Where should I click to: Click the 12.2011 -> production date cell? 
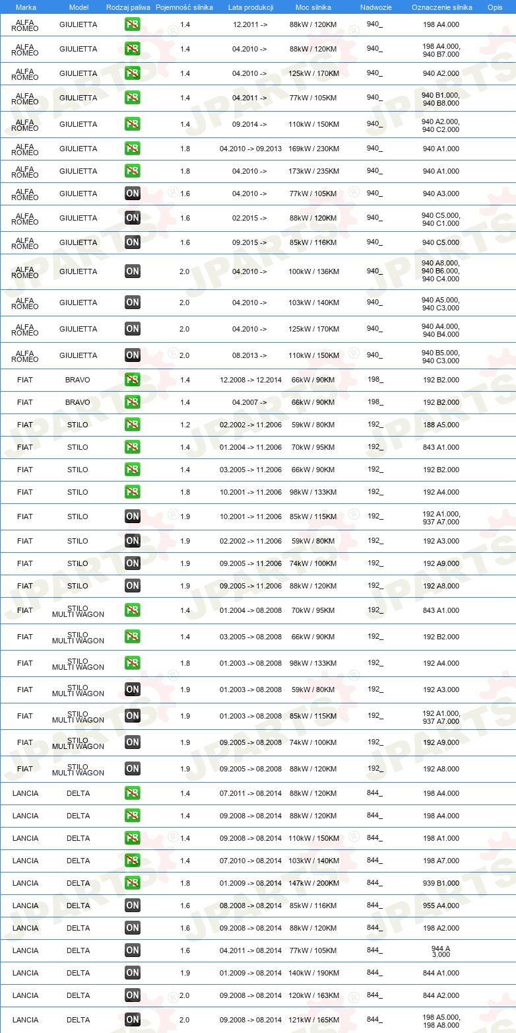[250, 24]
